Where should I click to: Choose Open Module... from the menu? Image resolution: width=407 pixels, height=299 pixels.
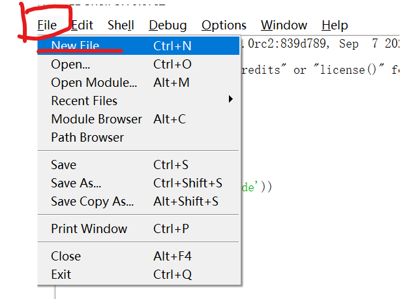tap(94, 83)
